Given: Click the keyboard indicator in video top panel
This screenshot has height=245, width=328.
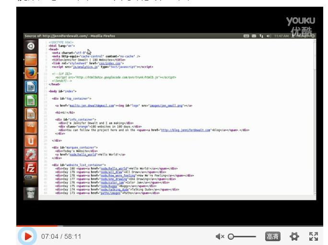Looking at the screenshot, I should click(246, 36).
